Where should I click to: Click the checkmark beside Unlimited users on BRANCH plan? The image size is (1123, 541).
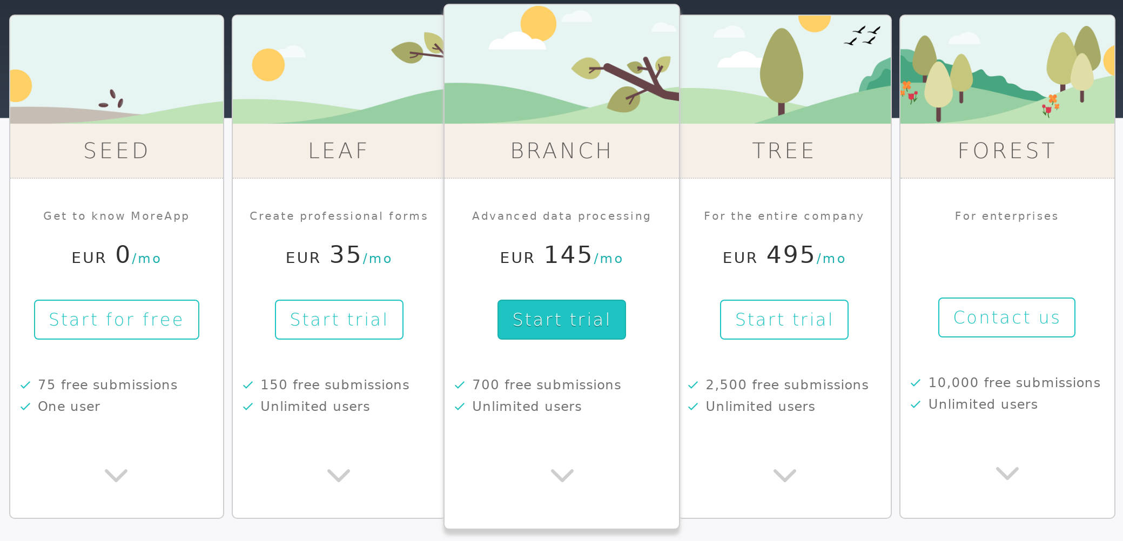coord(460,406)
